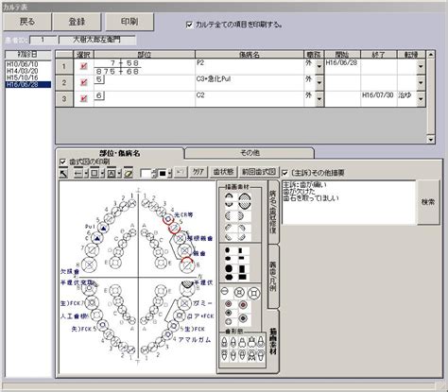Click the 登録 register button
The width and height of the screenshot is (448, 392).
coord(77,22)
